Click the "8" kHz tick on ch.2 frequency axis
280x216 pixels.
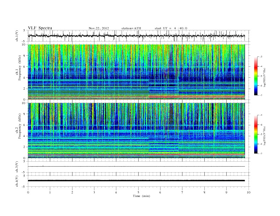(24, 114)
